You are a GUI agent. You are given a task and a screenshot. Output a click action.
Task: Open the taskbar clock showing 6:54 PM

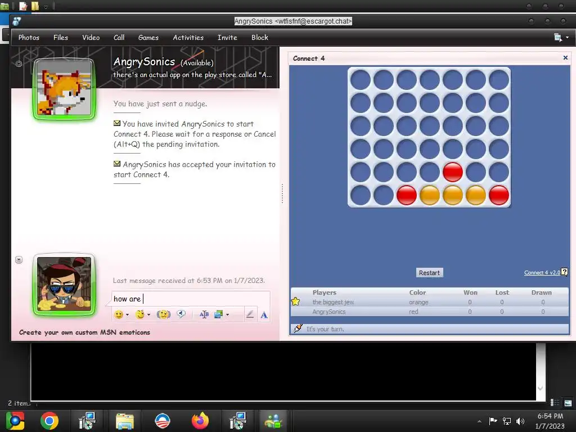coord(550,421)
